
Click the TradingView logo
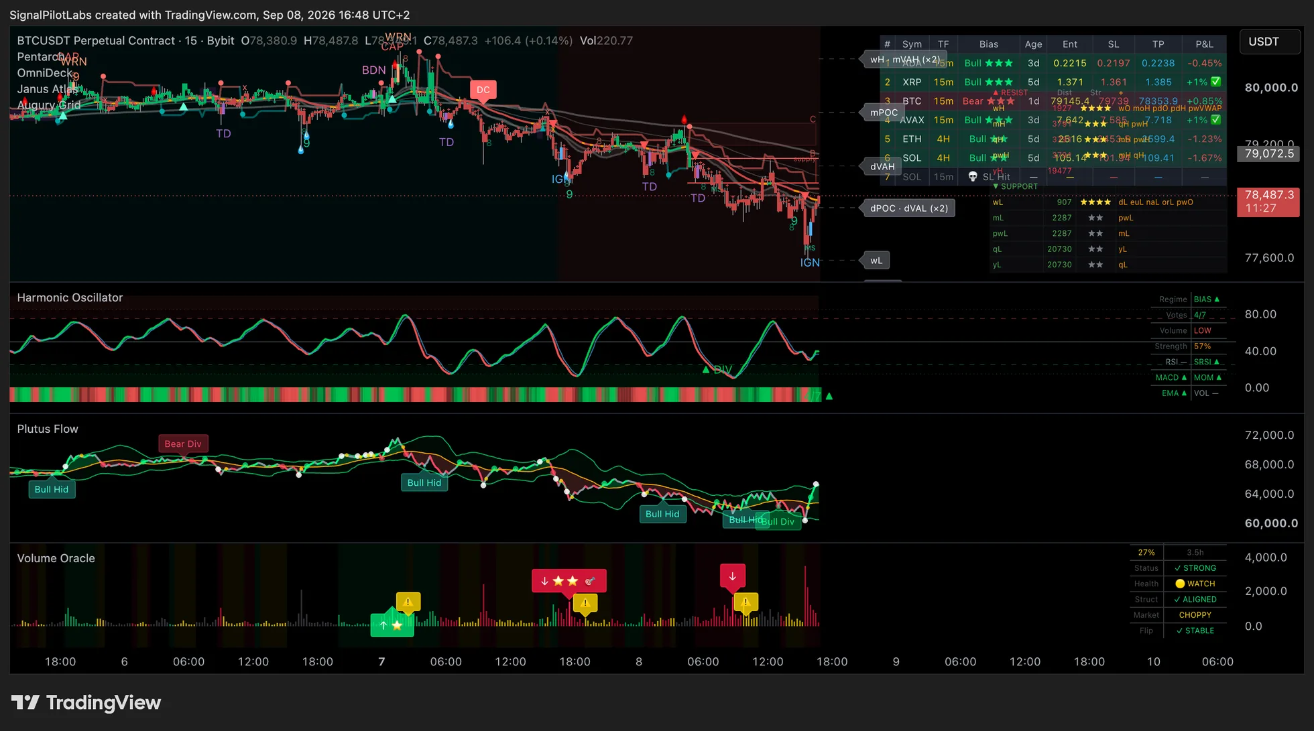[86, 702]
